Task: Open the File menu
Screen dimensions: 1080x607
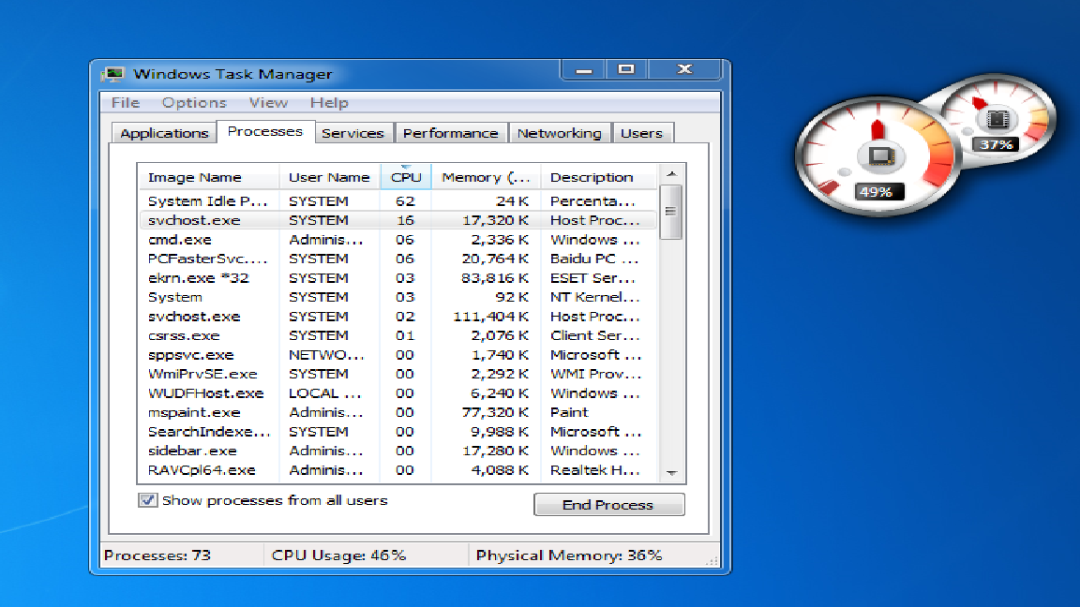Action: tap(126, 102)
